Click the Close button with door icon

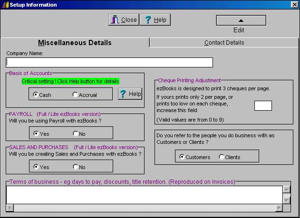point(124,19)
